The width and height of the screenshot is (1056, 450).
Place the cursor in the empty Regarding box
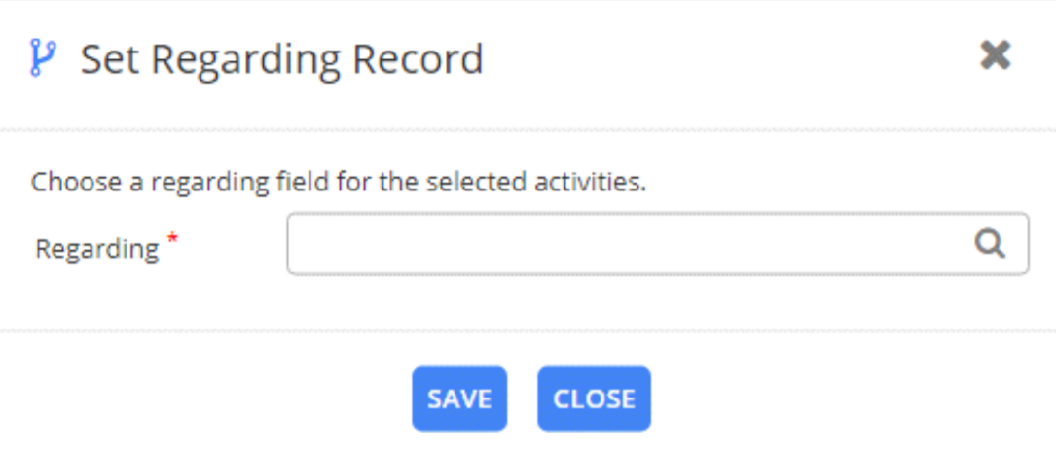623,245
